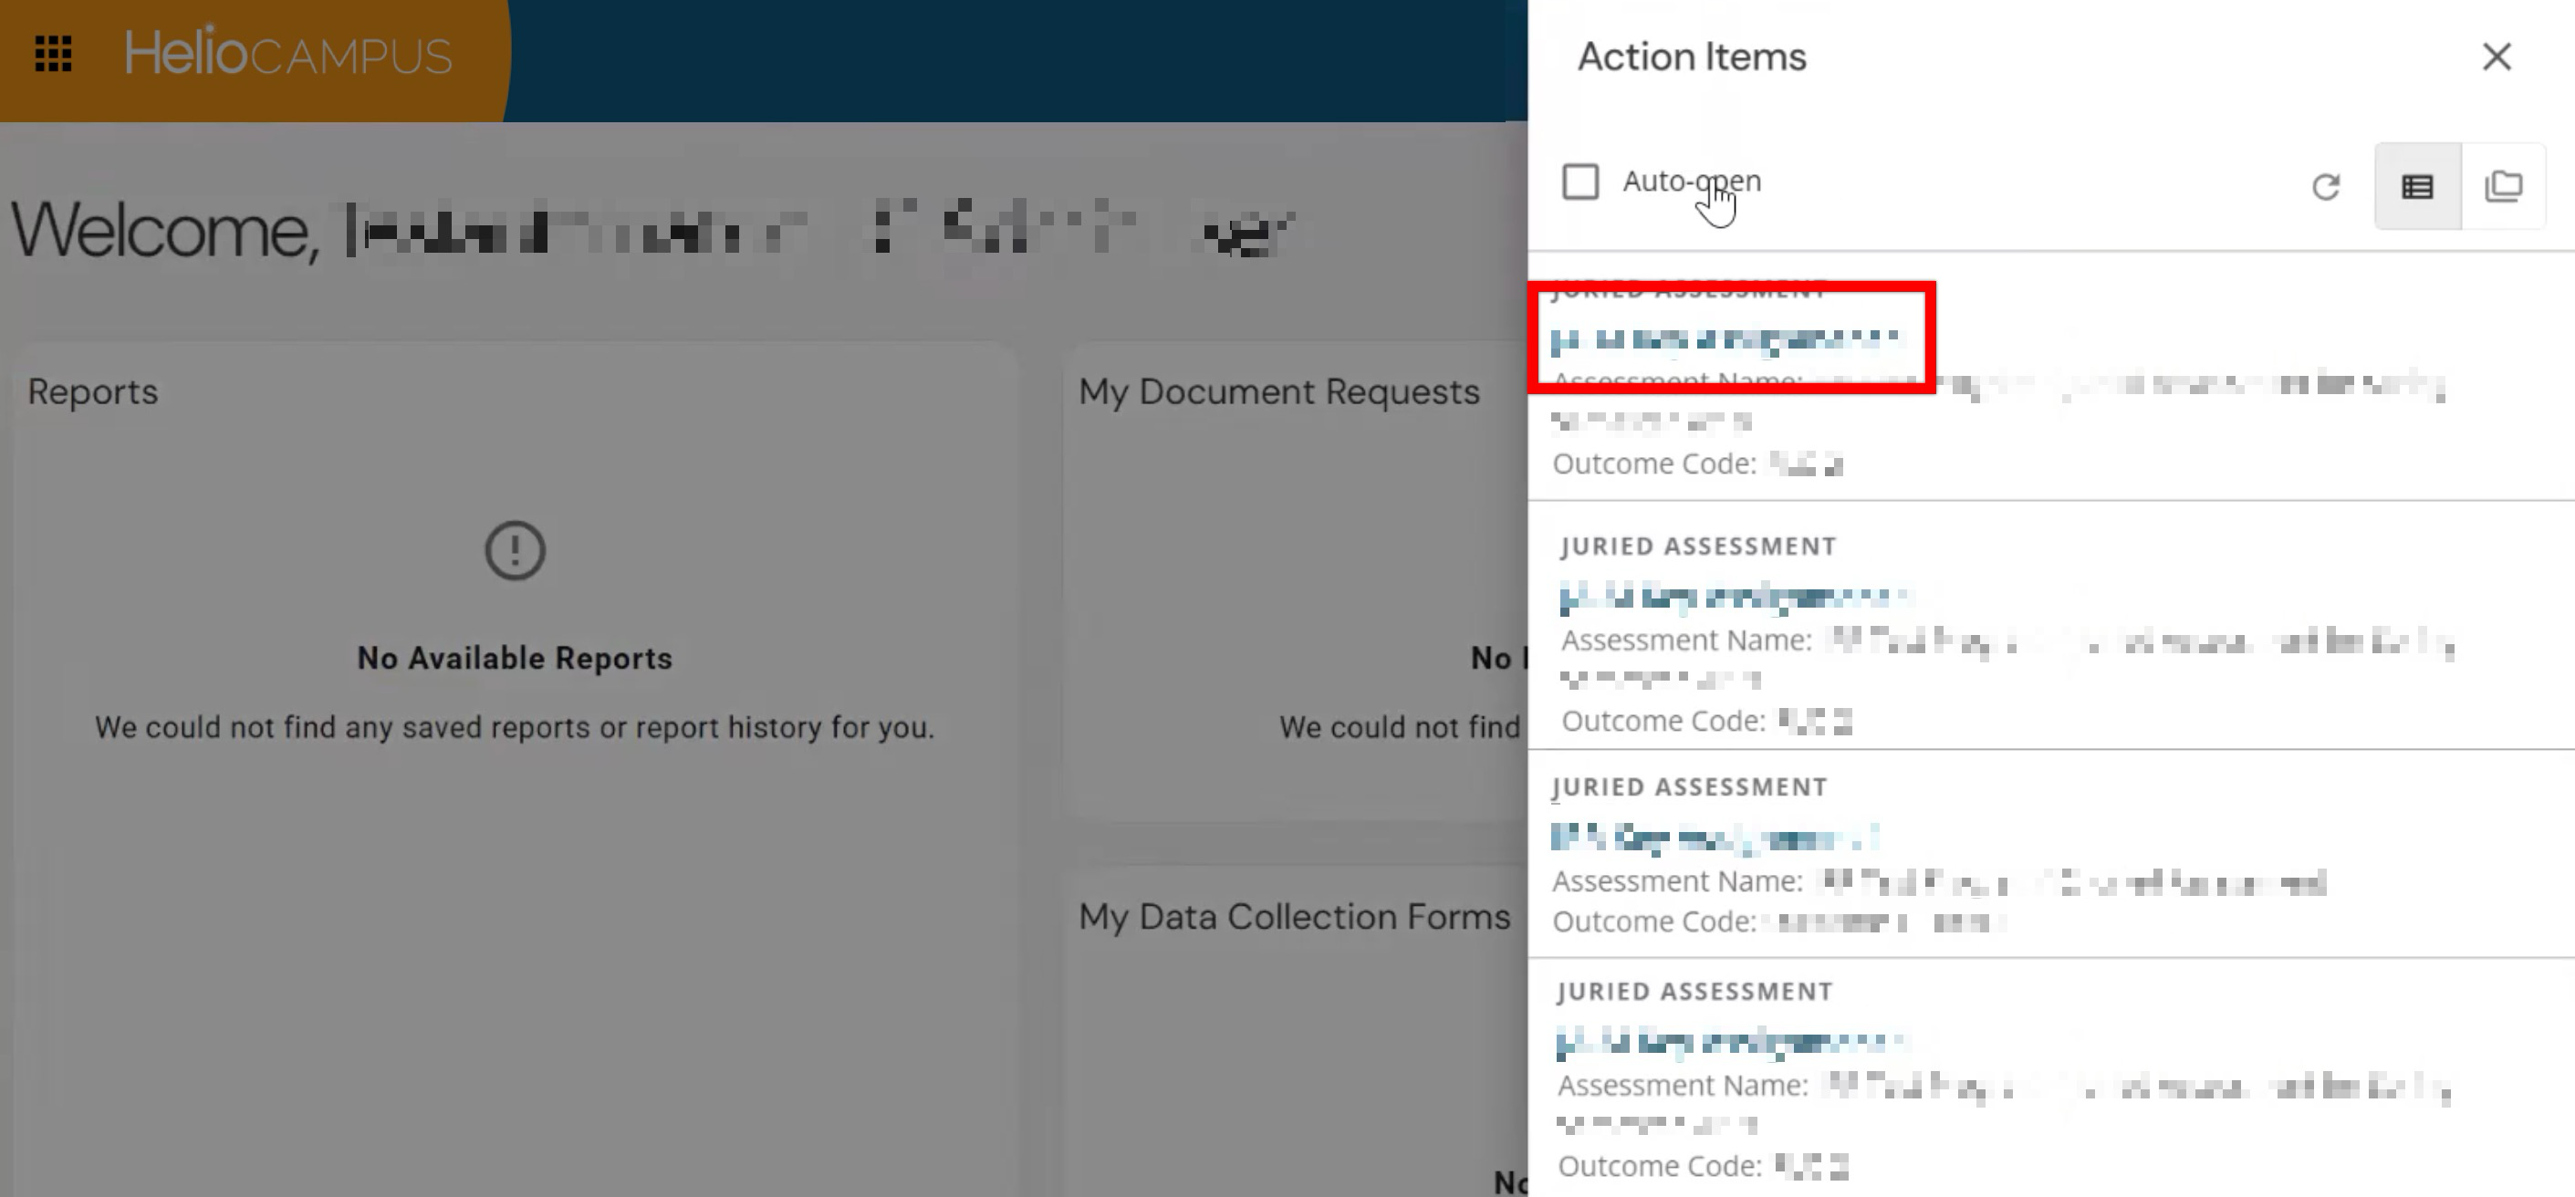Open the app launcher grid icon
The image size is (2575, 1197).
click(53, 54)
